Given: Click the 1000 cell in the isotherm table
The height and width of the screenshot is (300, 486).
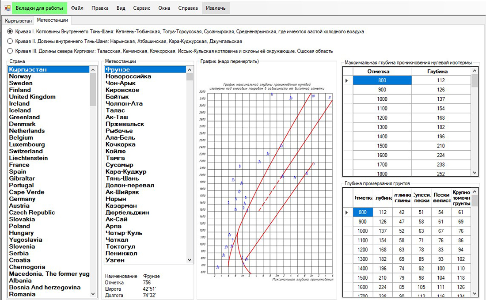Looking at the screenshot, I should pos(382,99).
